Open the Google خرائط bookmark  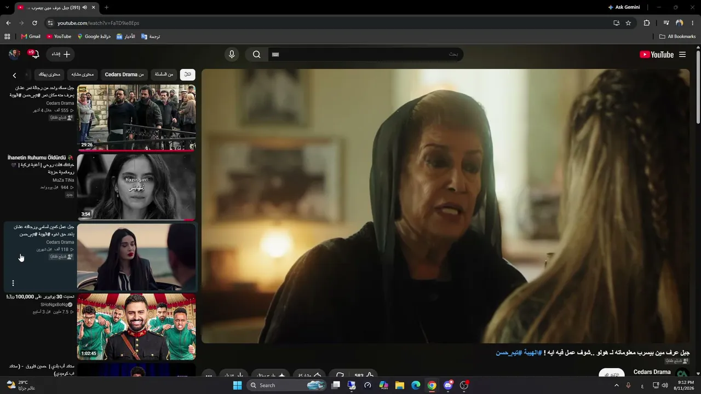(94, 37)
